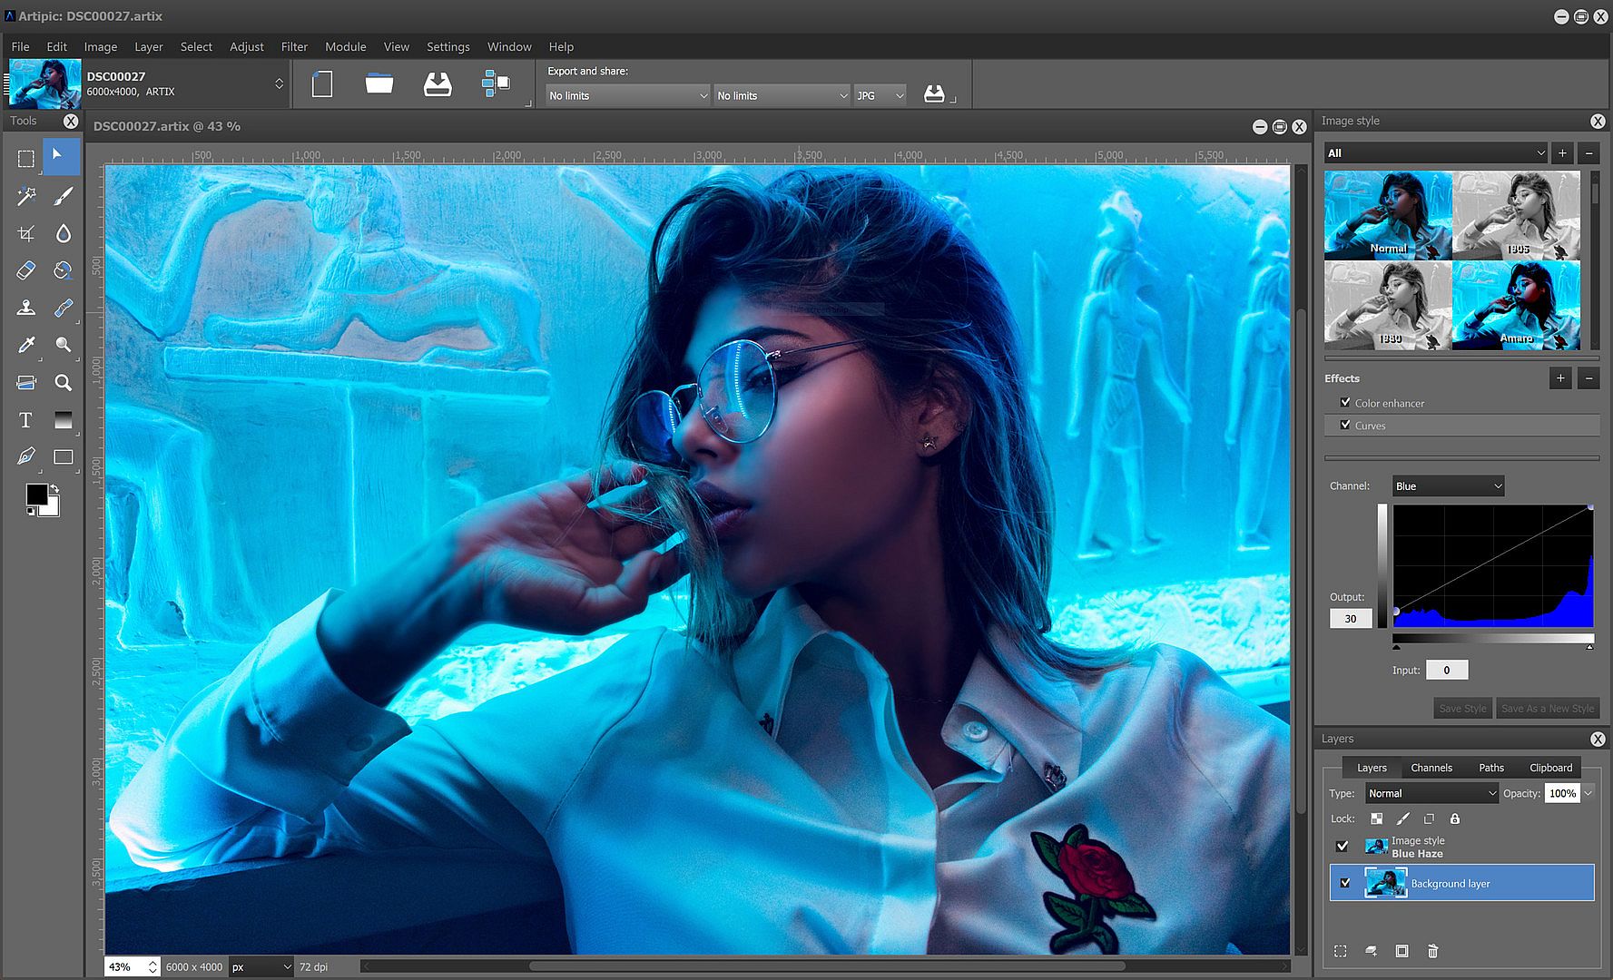The width and height of the screenshot is (1613, 980).
Task: Select the Eyedropper tool
Action: (25, 345)
